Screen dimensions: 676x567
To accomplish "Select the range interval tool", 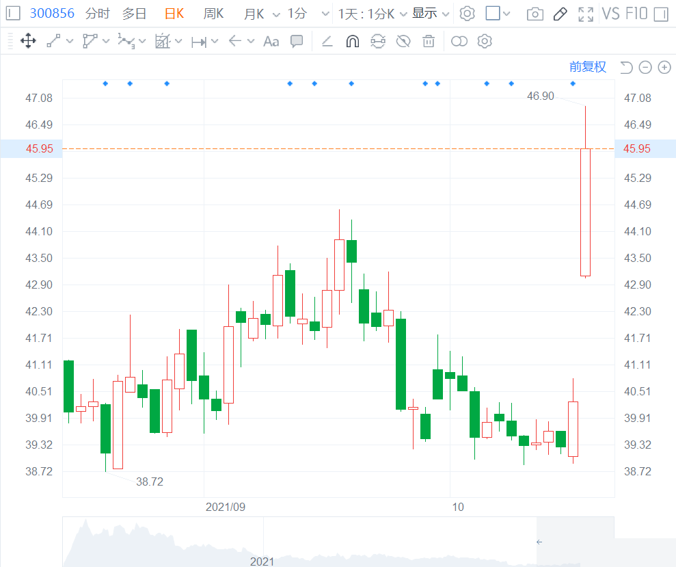I will click(199, 42).
